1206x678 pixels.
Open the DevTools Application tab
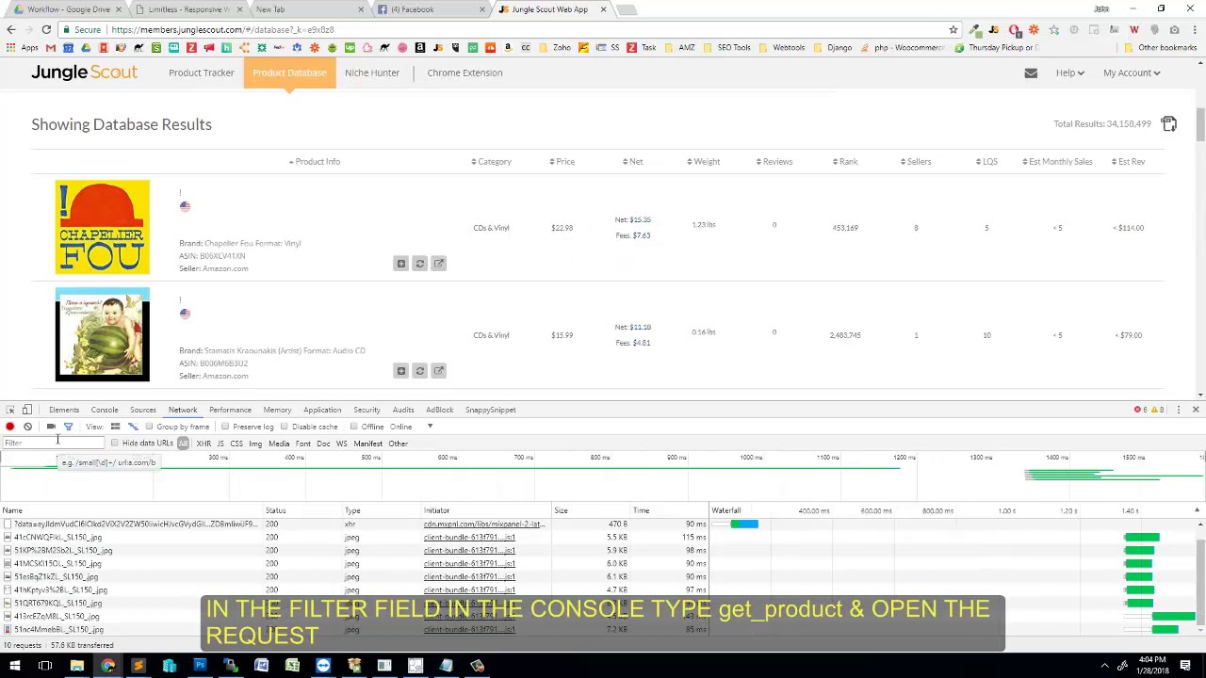coord(322,410)
